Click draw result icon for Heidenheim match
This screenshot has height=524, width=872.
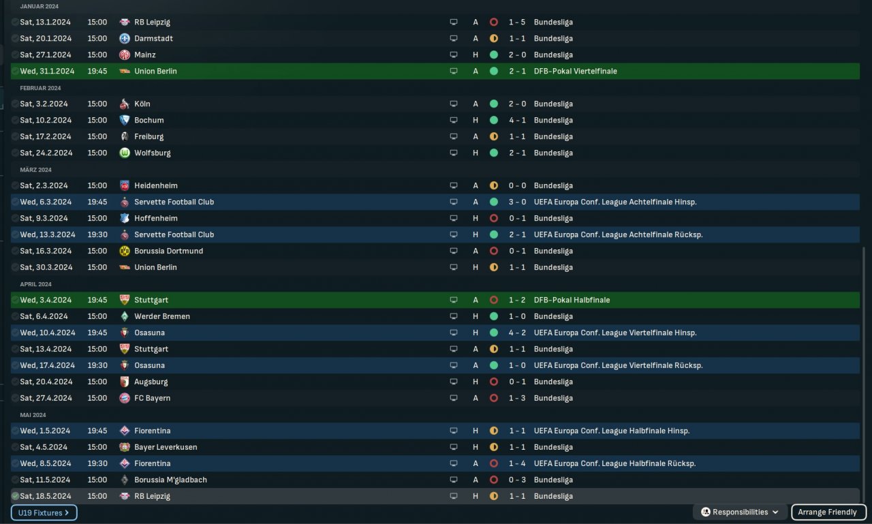[494, 185]
